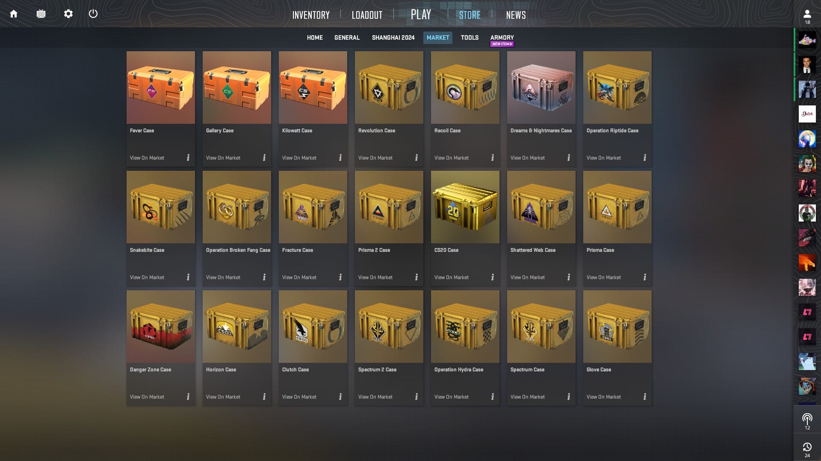Select the Tools store tab
This screenshot has width=821, height=461.
point(470,38)
